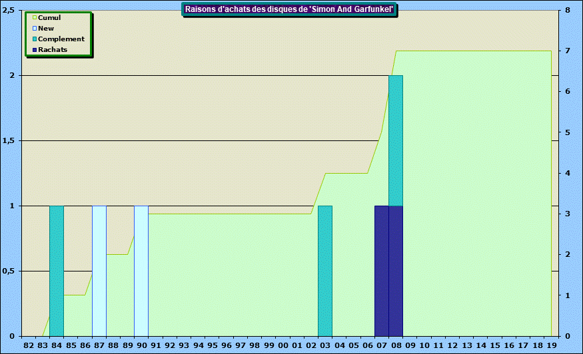Screen dimensions: 583x354
Task: Click the teal Complement segment above year 08
Action: (x=396, y=140)
